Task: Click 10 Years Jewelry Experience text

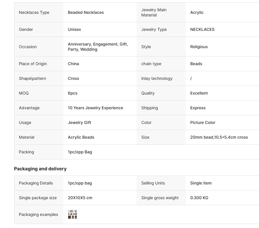Action: (x=96, y=108)
